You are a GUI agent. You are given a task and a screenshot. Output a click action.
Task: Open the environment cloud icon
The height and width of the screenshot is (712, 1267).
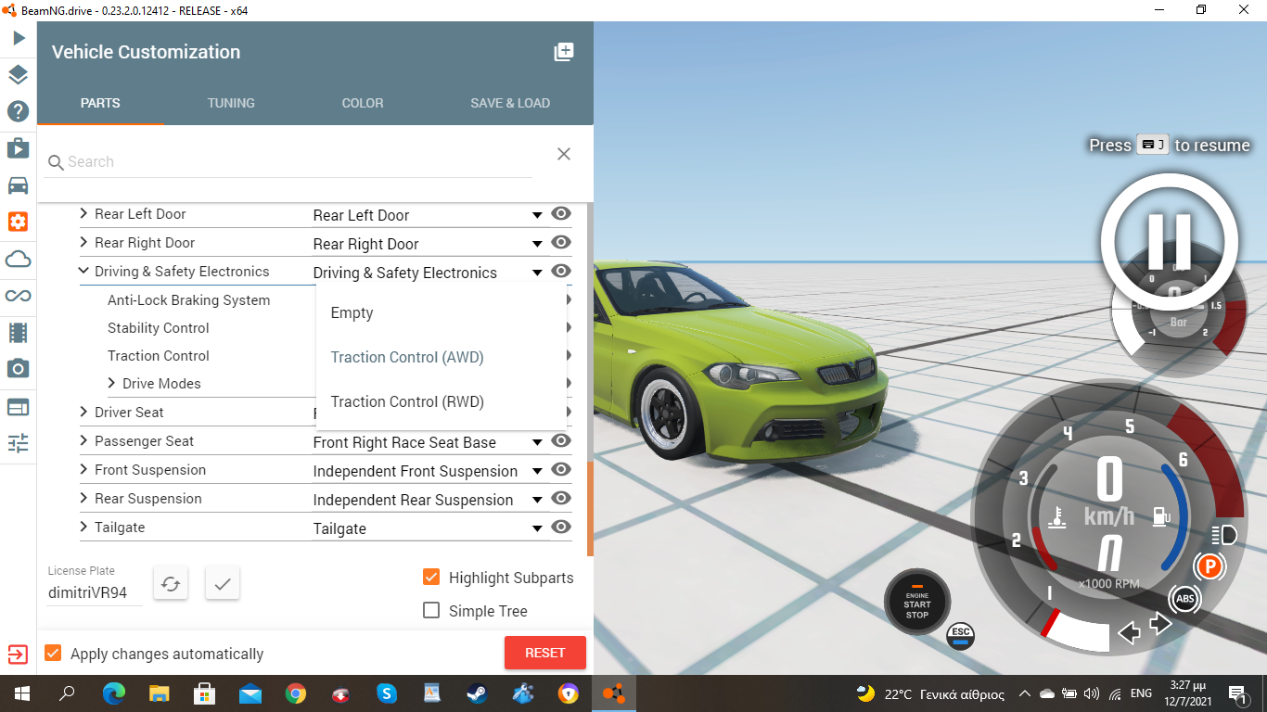tap(19, 259)
